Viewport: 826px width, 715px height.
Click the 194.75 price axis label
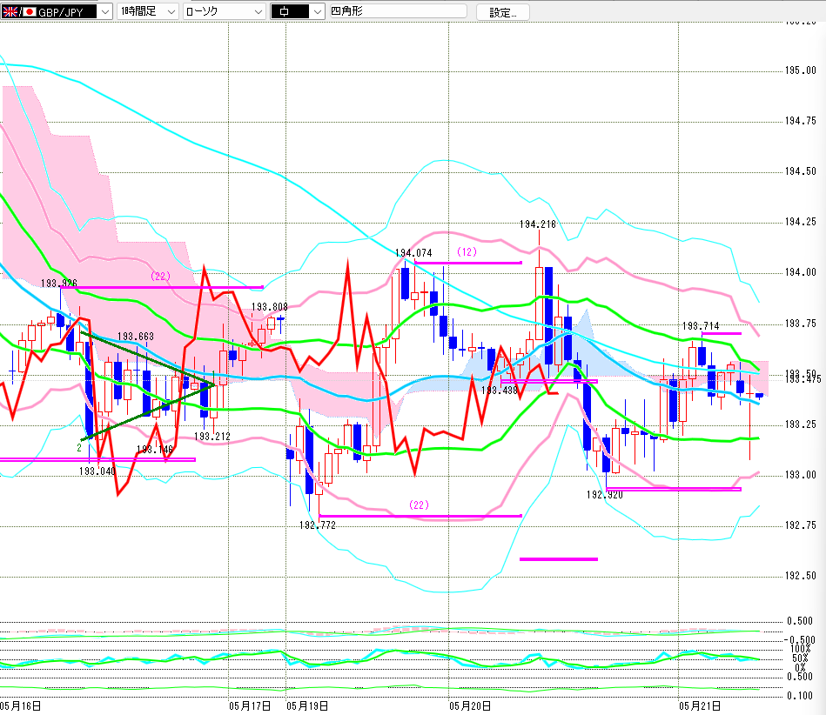[x=800, y=121]
